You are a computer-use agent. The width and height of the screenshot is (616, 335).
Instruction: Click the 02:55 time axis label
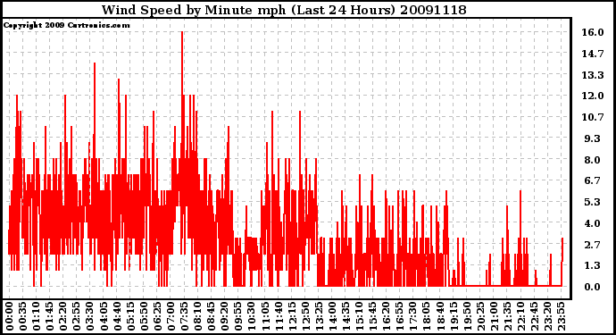tap(77, 316)
